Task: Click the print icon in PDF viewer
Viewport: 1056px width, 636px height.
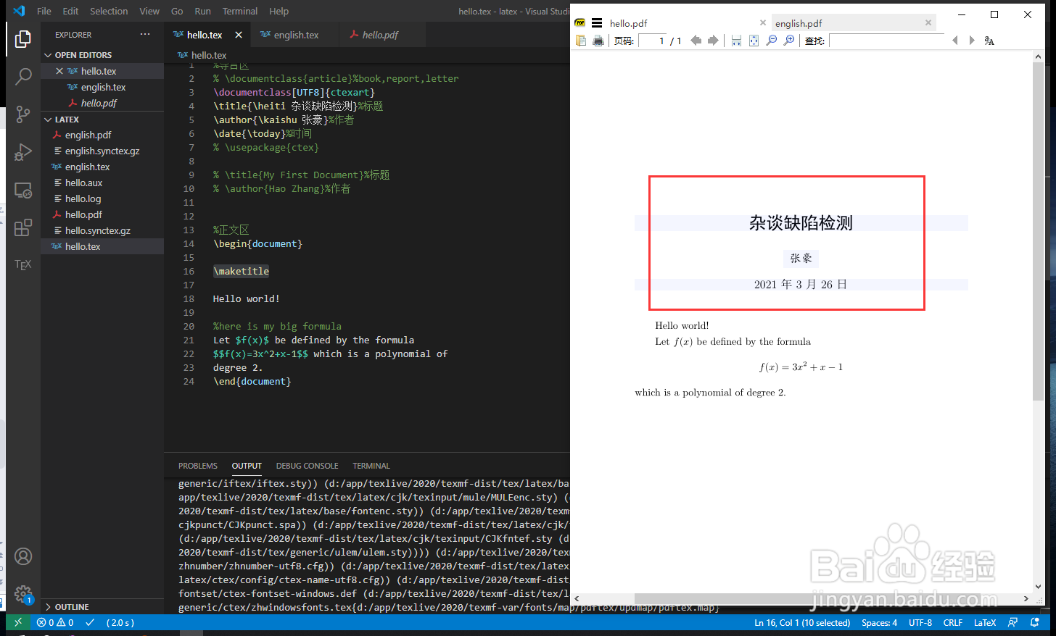Action: click(x=598, y=41)
